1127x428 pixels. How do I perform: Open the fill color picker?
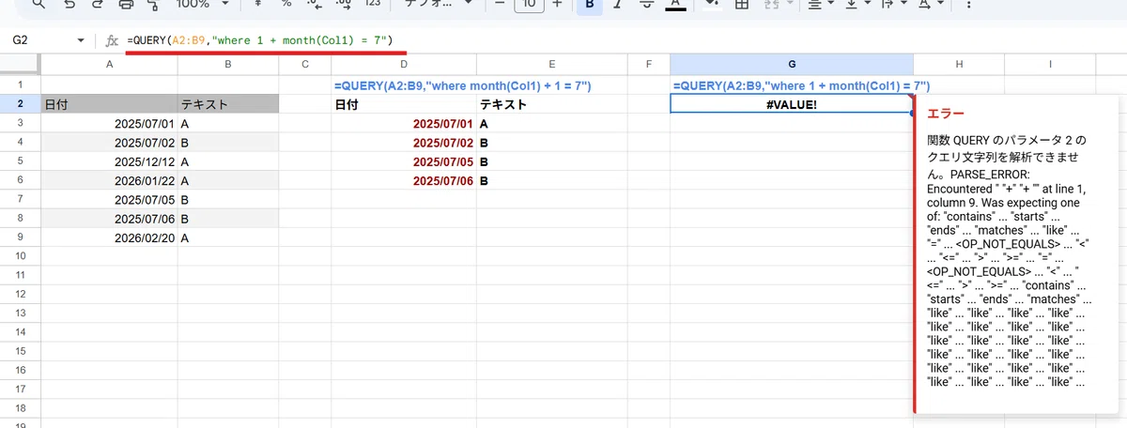point(711,4)
